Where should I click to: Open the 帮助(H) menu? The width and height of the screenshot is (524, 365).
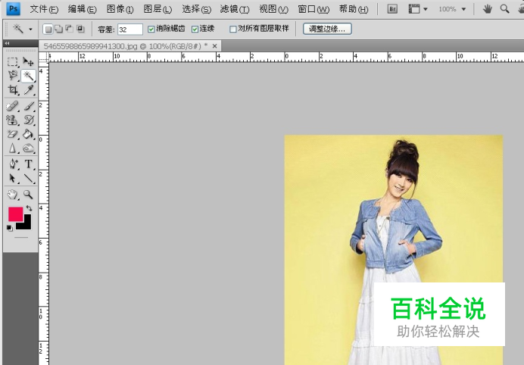[x=354, y=9]
